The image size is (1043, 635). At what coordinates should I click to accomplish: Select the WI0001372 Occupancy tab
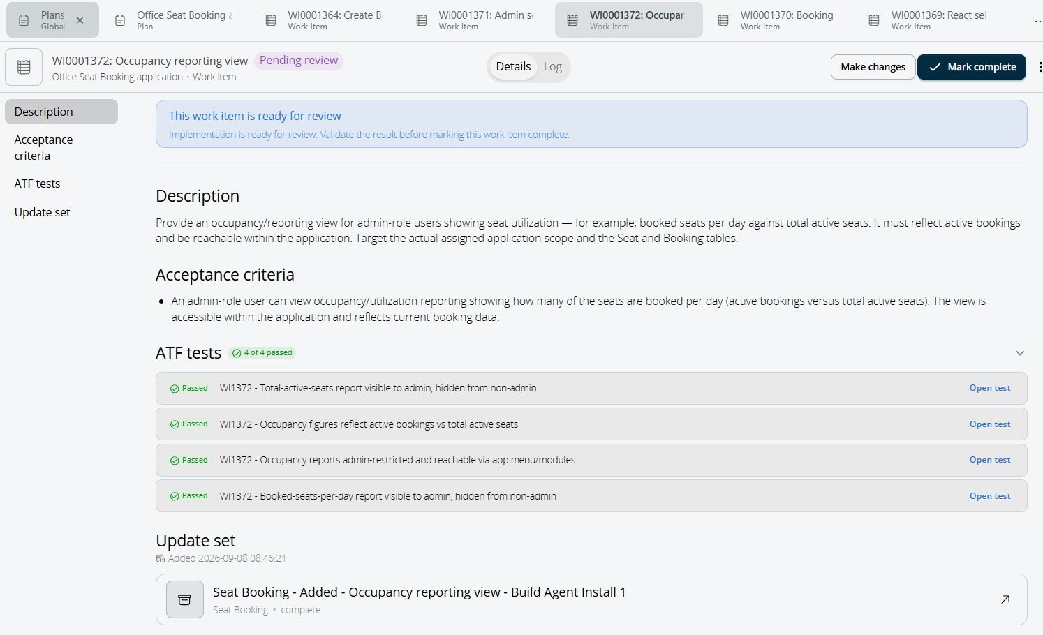click(x=629, y=20)
